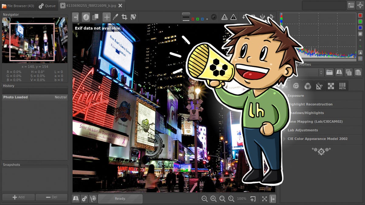Set zoom to 100% magnifier icon

pyautogui.click(x=231, y=199)
